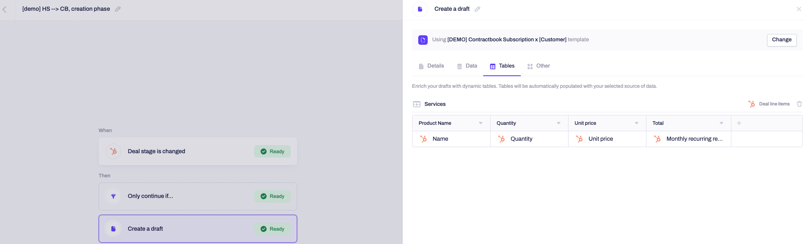
Task: Rename 'Create a draft' via pencil icon
Action: pos(477,9)
